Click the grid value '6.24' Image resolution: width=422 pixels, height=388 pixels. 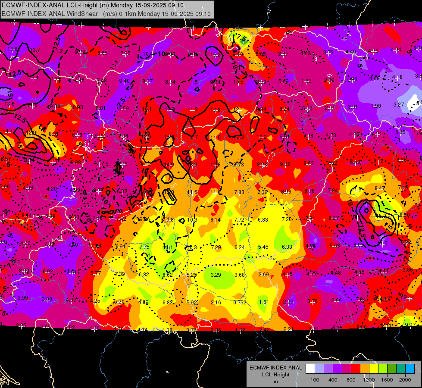click(x=240, y=247)
